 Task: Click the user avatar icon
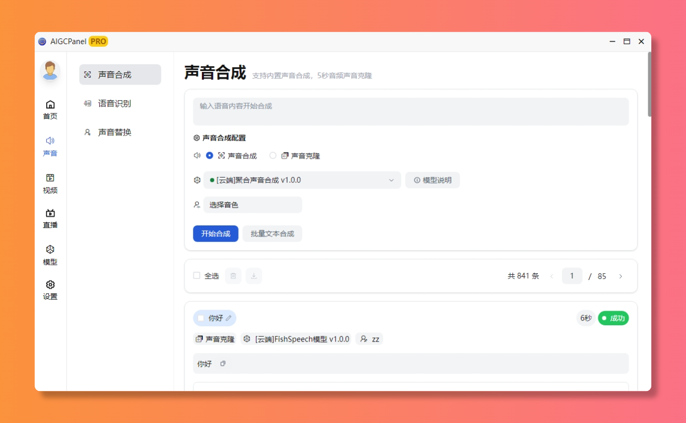(x=50, y=71)
